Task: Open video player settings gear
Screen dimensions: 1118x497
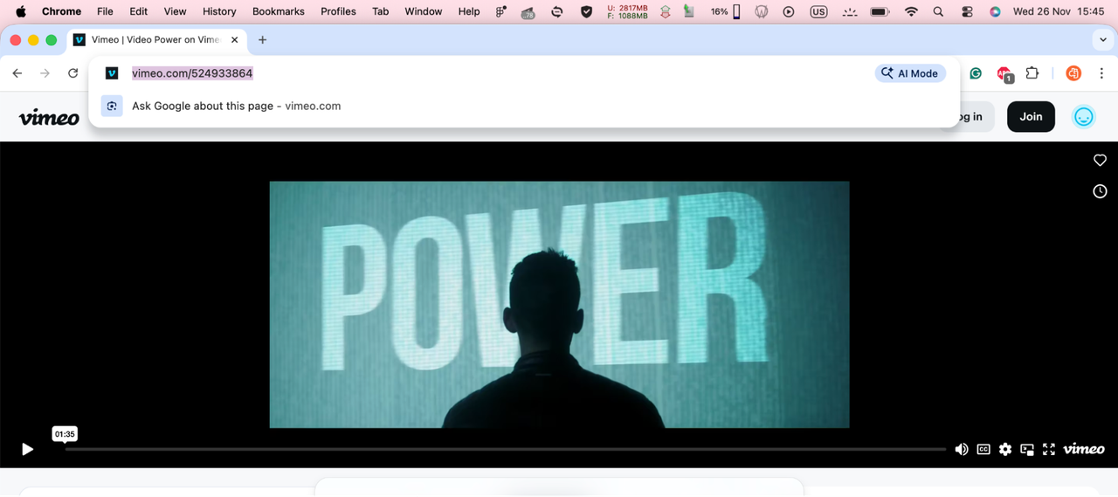Action: pyautogui.click(x=1005, y=449)
